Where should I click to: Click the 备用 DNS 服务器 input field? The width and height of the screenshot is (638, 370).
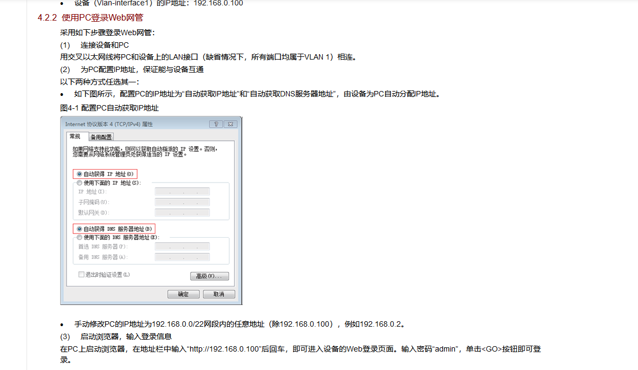tap(183, 257)
